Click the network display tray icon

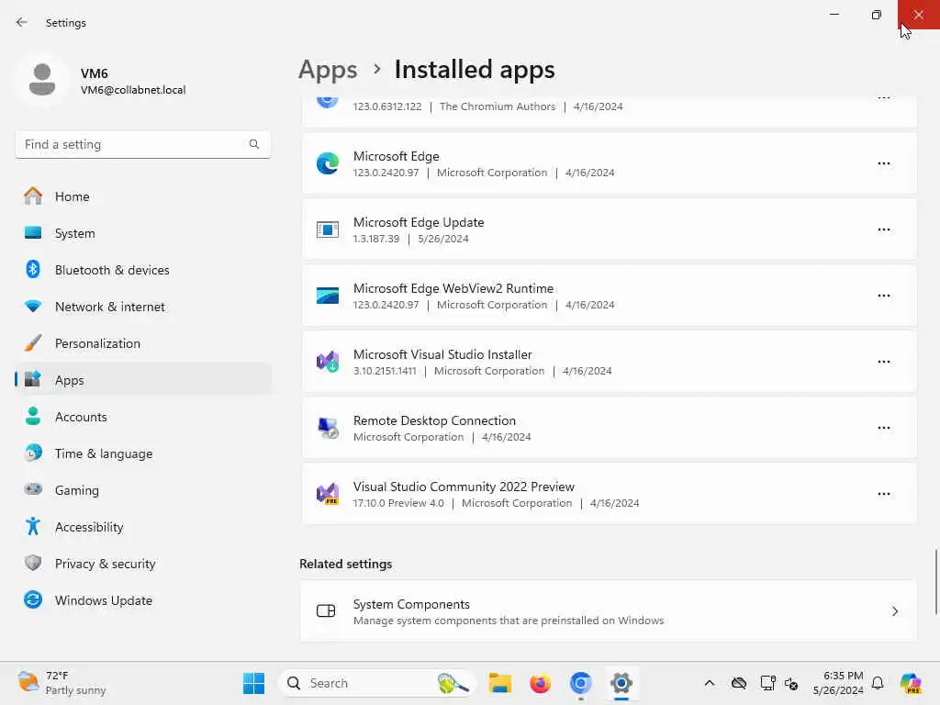tap(767, 683)
